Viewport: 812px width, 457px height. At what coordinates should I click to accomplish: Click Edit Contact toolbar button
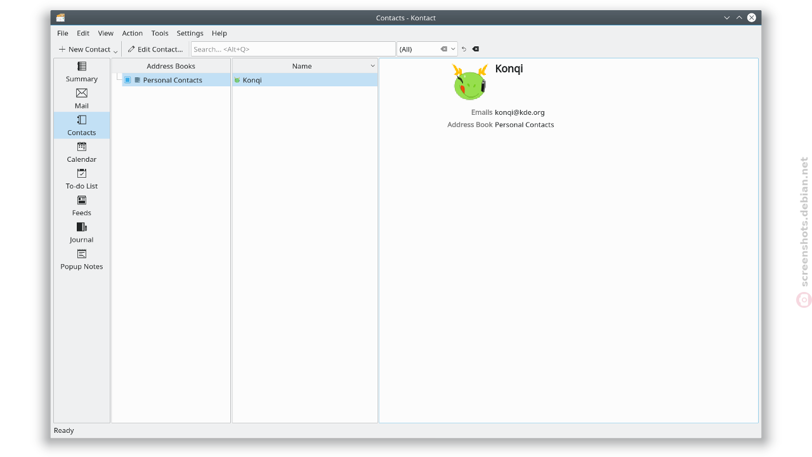click(155, 49)
